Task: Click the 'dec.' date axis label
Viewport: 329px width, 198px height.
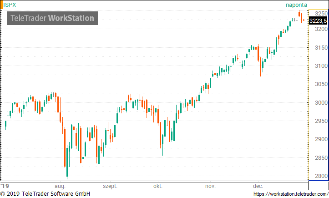Action: tap(258, 186)
